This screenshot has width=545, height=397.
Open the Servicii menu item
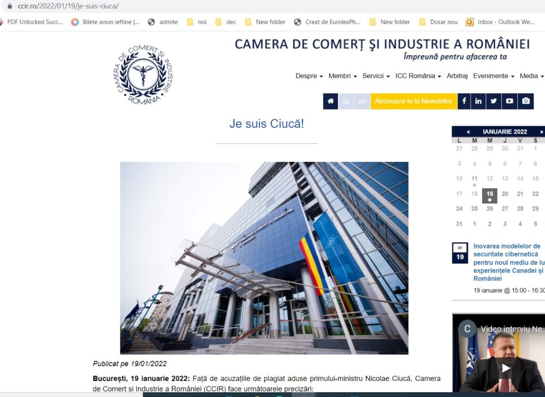(x=376, y=76)
